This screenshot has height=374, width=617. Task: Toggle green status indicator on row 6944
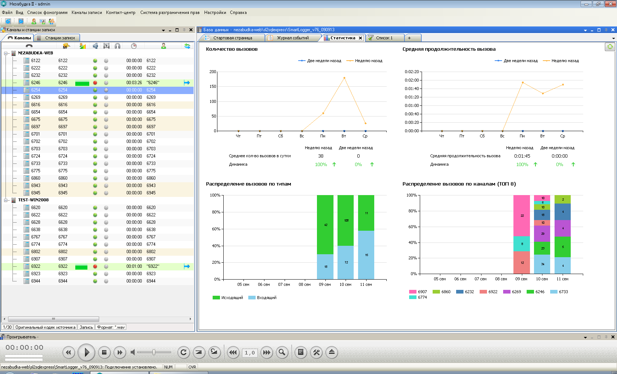(95, 281)
